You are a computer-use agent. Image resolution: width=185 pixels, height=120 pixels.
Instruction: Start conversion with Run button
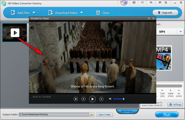coord(167,114)
